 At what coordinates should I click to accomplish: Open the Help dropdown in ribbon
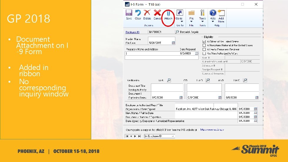[x=213, y=16]
